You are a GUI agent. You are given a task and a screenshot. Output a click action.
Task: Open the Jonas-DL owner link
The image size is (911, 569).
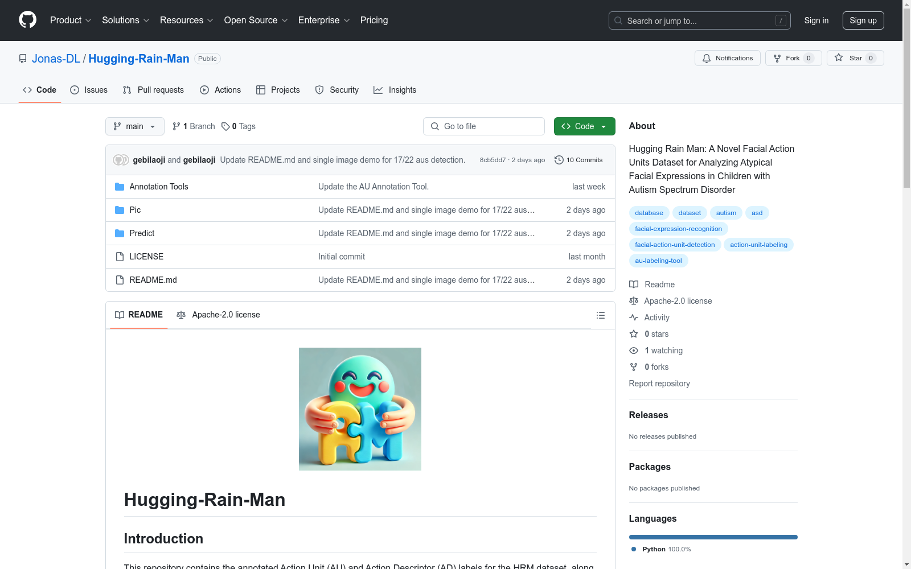click(x=56, y=59)
